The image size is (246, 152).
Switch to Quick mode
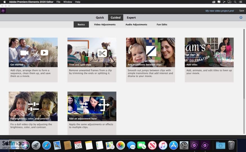(100, 17)
